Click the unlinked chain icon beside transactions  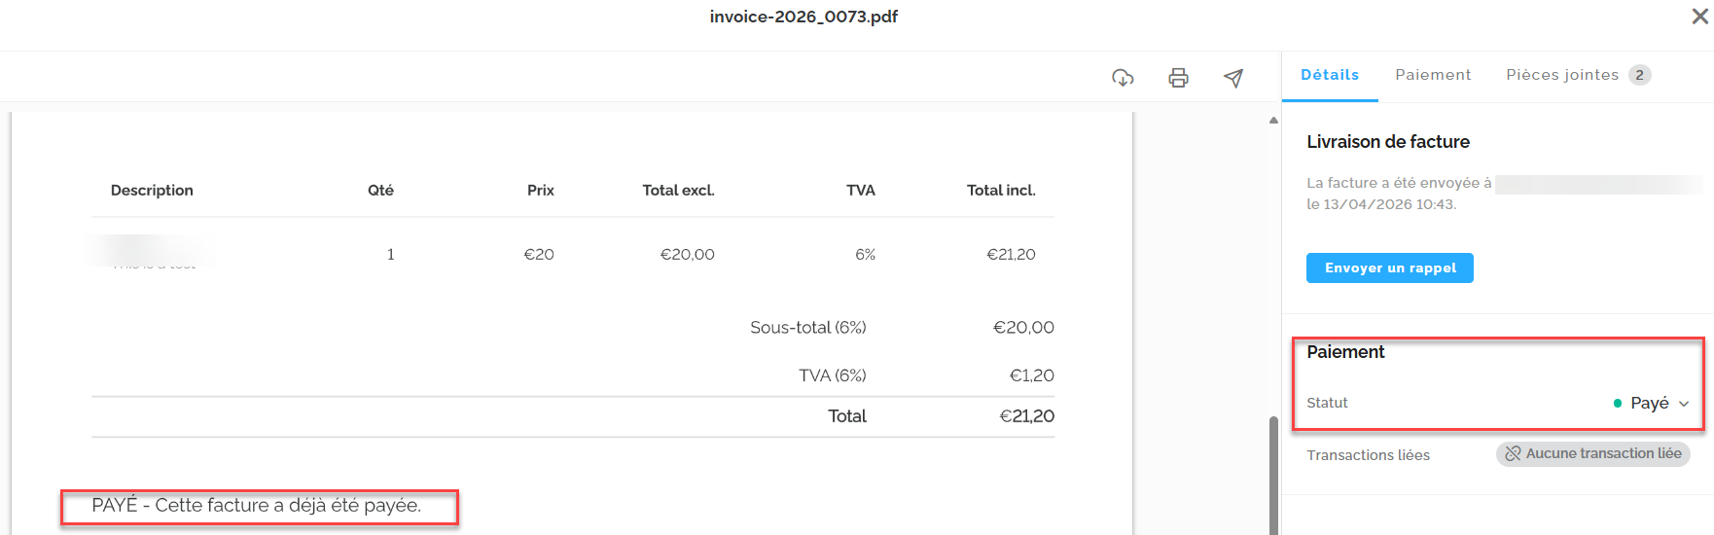[1513, 453]
